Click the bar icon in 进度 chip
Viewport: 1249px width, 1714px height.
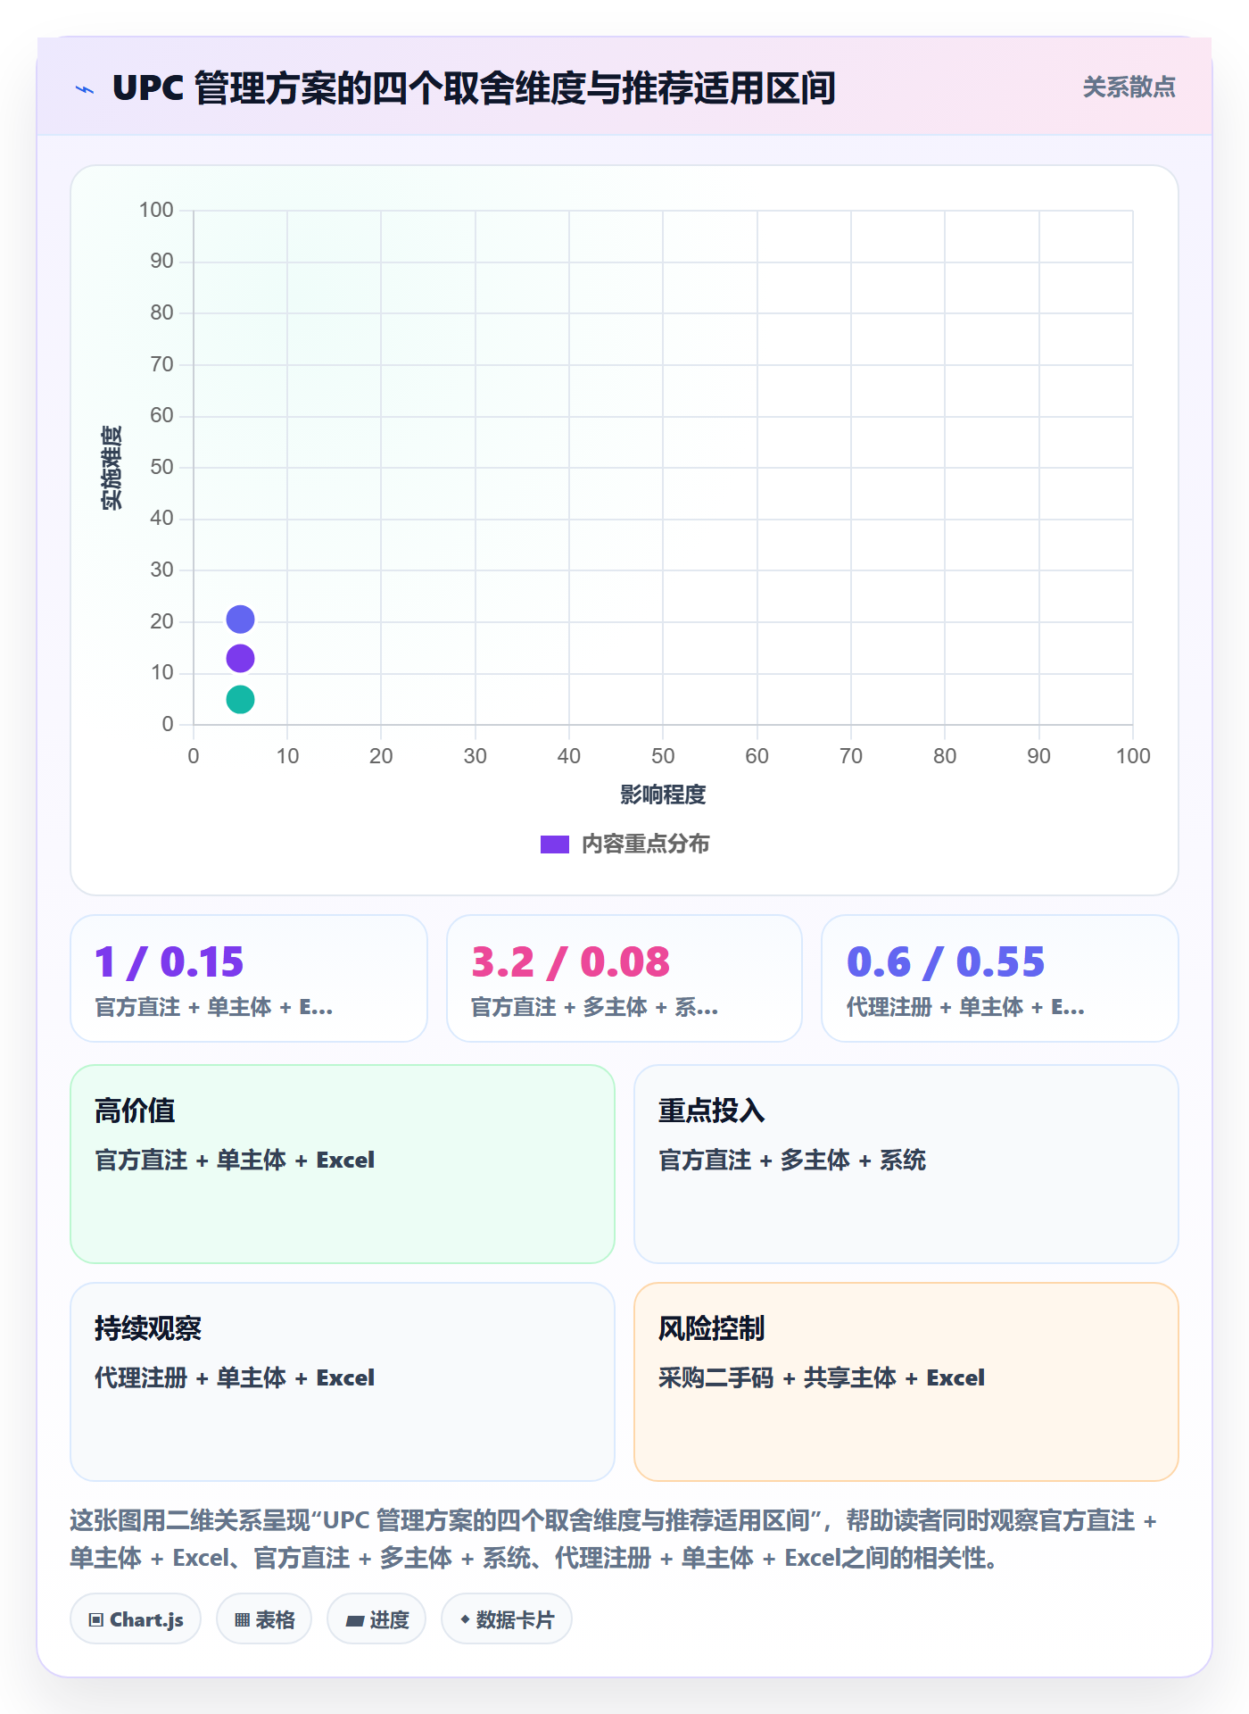click(x=355, y=1621)
